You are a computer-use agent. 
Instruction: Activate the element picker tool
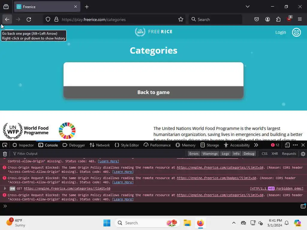[5, 145]
